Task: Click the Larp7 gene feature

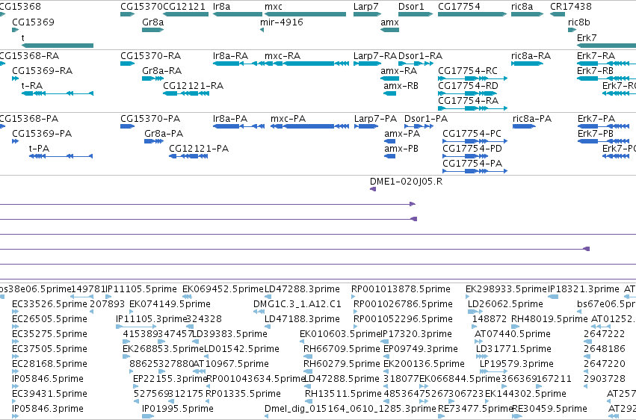Action: click(367, 14)
